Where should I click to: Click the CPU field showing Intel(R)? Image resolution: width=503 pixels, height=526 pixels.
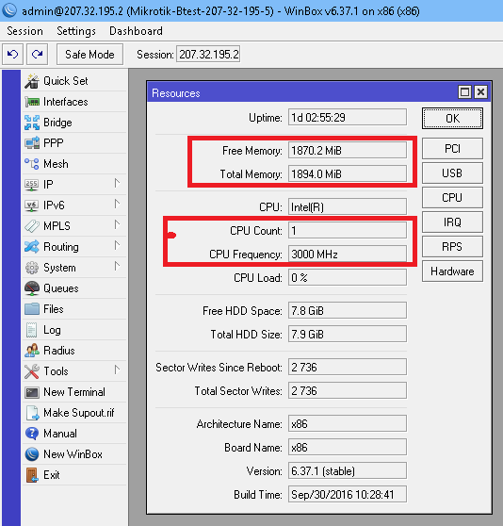point(348,207)
